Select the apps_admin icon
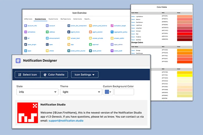This screenshot has width=203, height=135. click(x=112, y=45)
